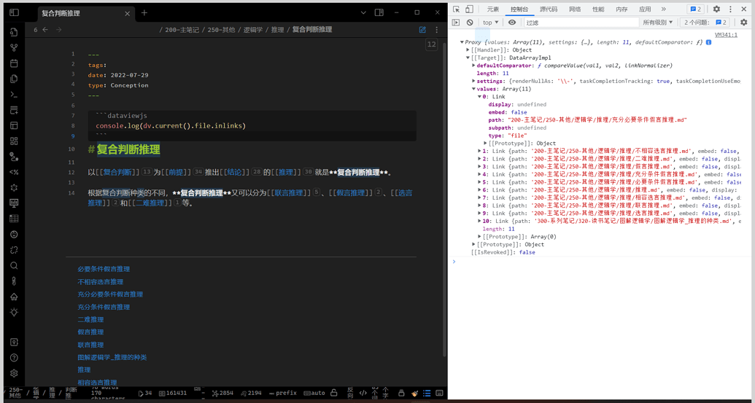This screenshot has width=755, height=403.
Task: Open tab list dropdown arrow in Obsidian
Action: [363, 12]
